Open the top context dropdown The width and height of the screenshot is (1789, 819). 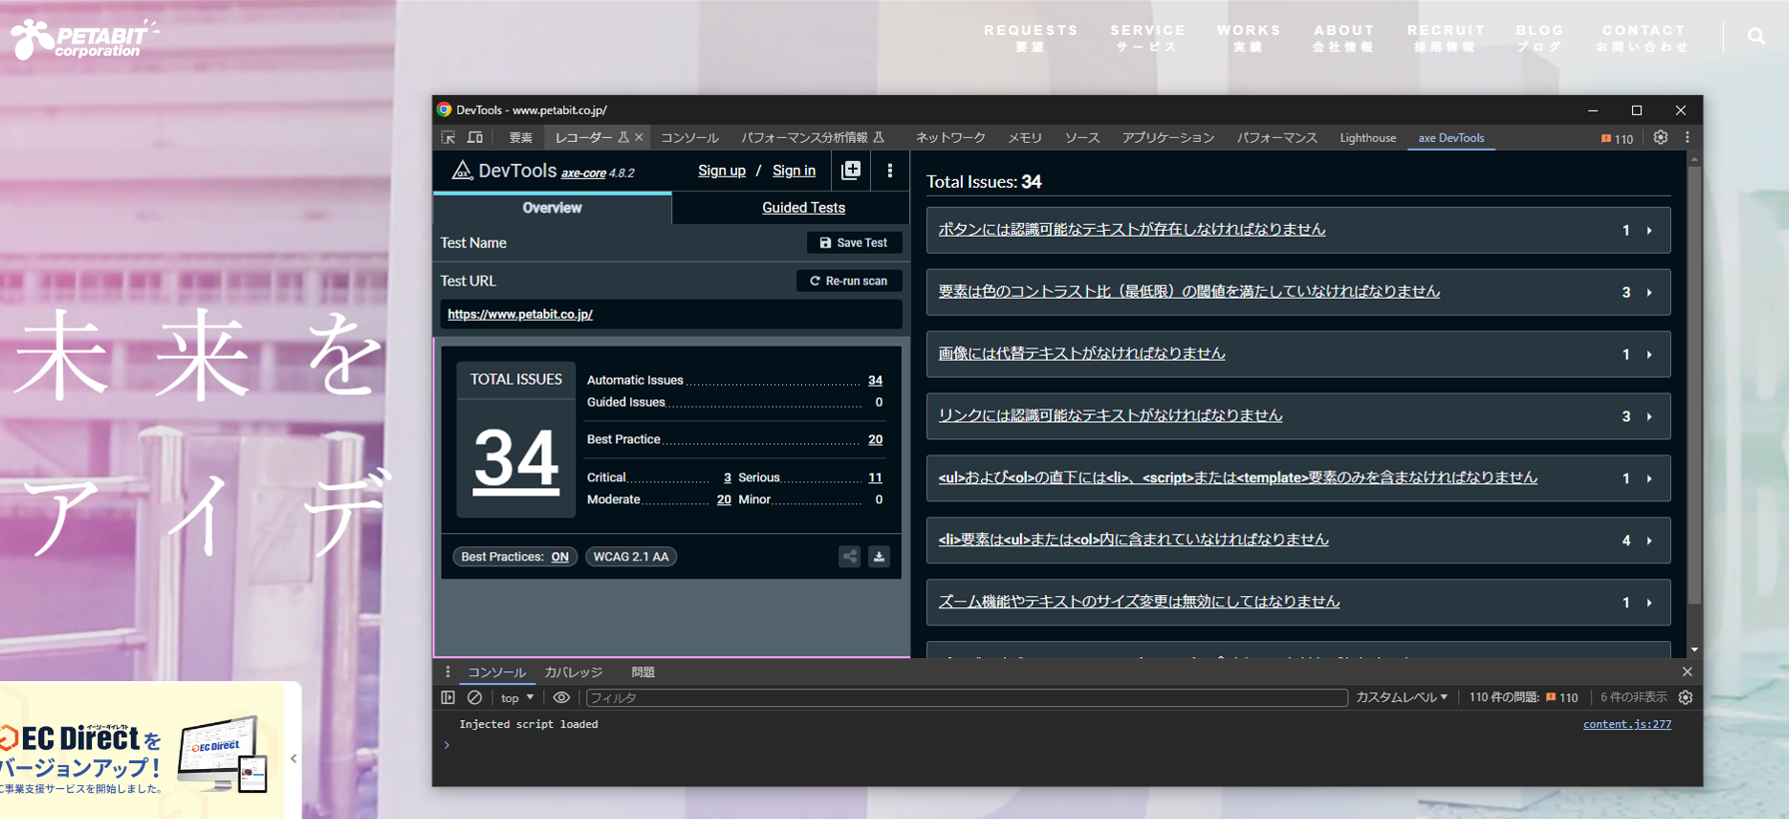pos(517,698)
